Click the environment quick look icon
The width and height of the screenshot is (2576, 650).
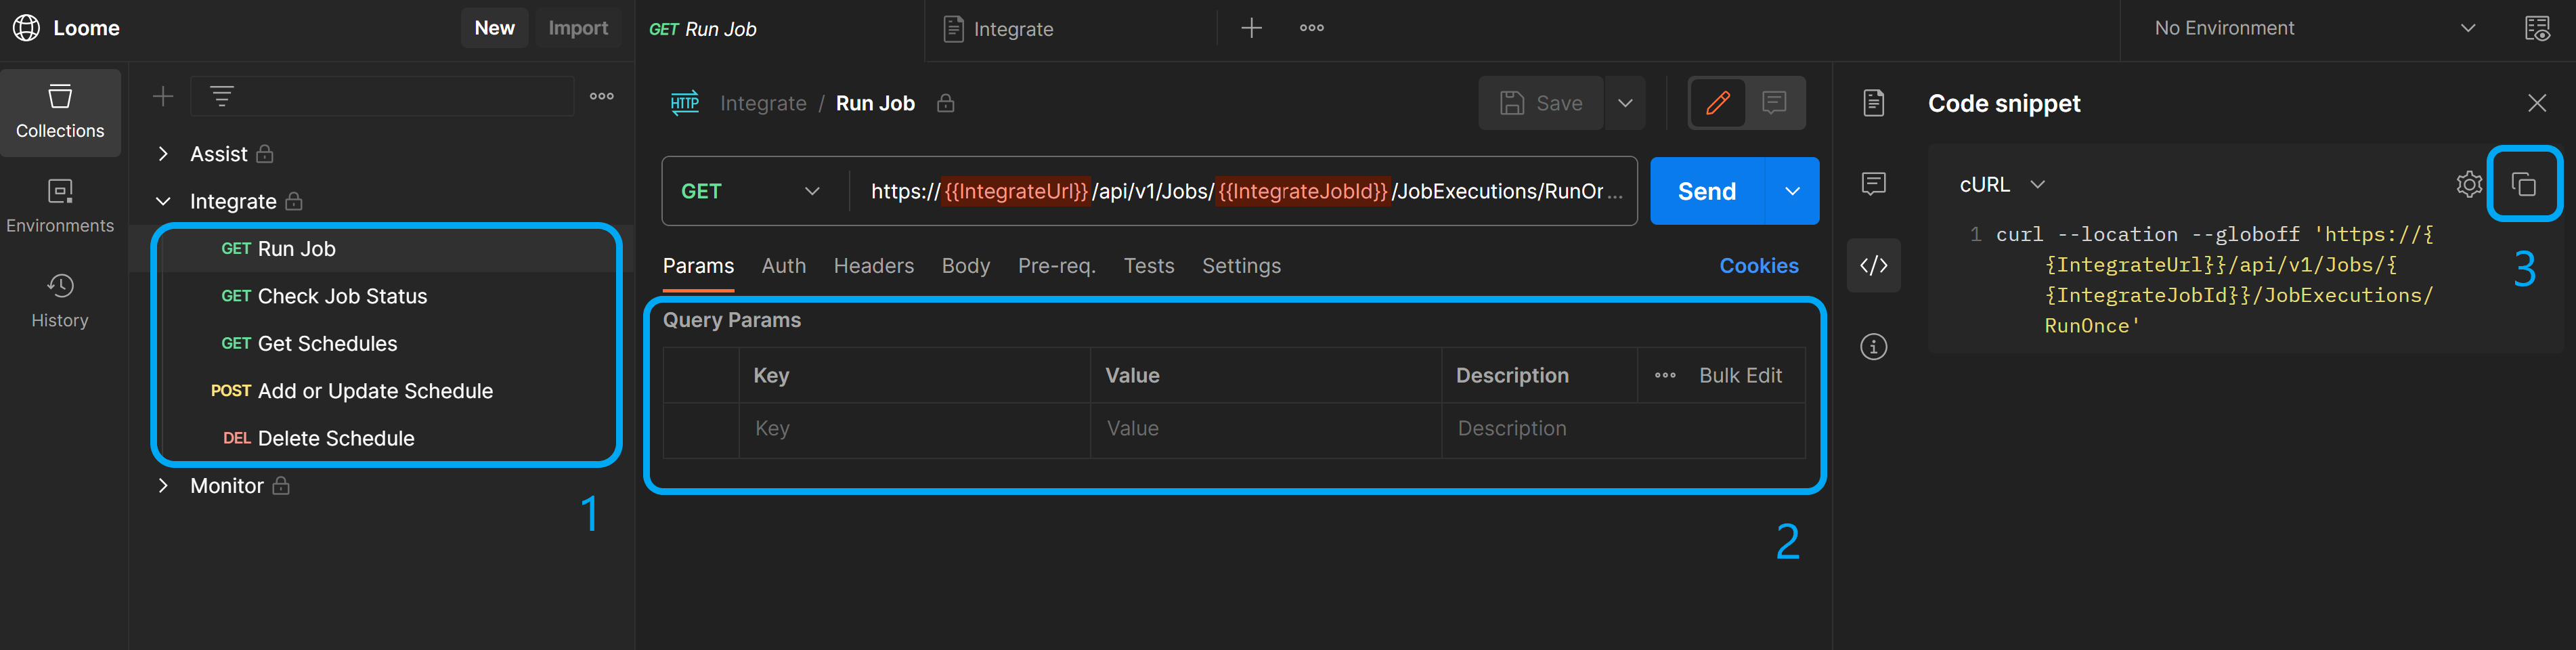[x=2537, y=28]
